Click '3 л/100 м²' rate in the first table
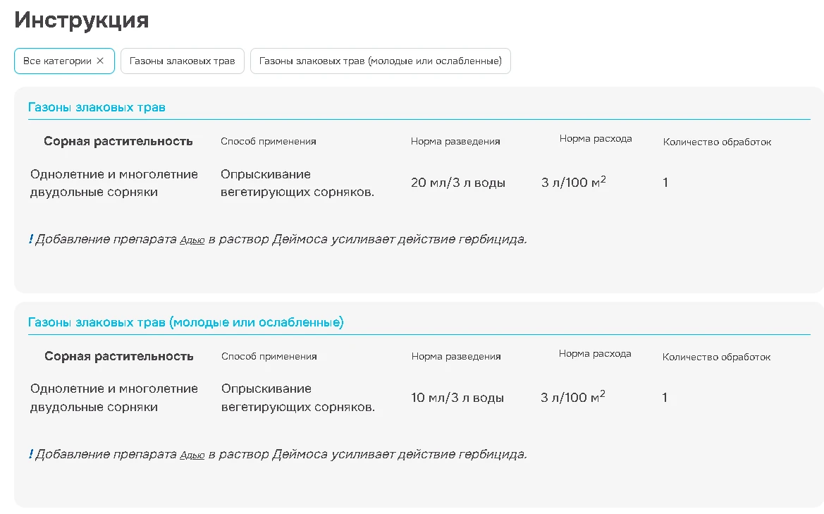This screenshot has width=824, height=514. pos(574,183)
